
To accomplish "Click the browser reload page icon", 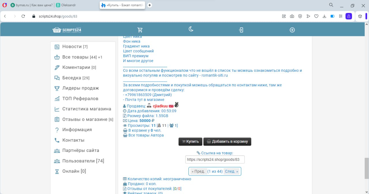I will coord(23,16).
